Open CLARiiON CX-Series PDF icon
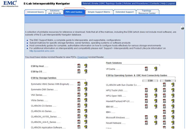Image resolution: width=191 pixels, height=129 pixels. [79, 106]
